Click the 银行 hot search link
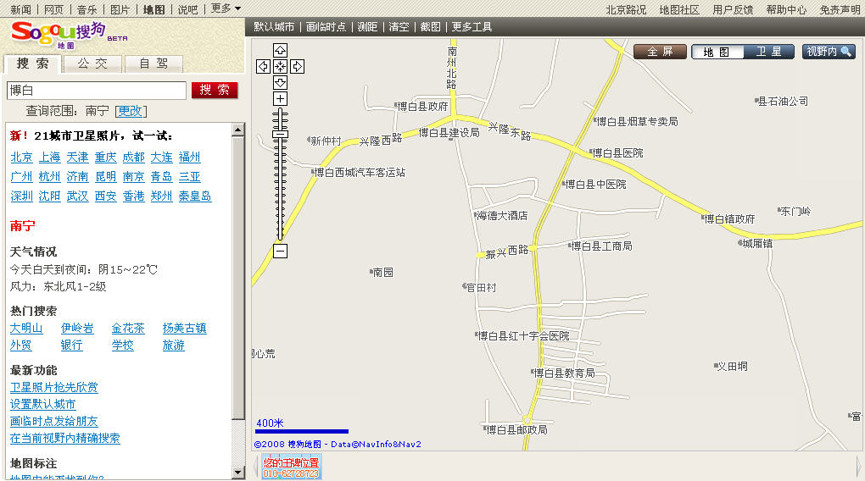Screen dimensions: 865x481 point(72,345)
